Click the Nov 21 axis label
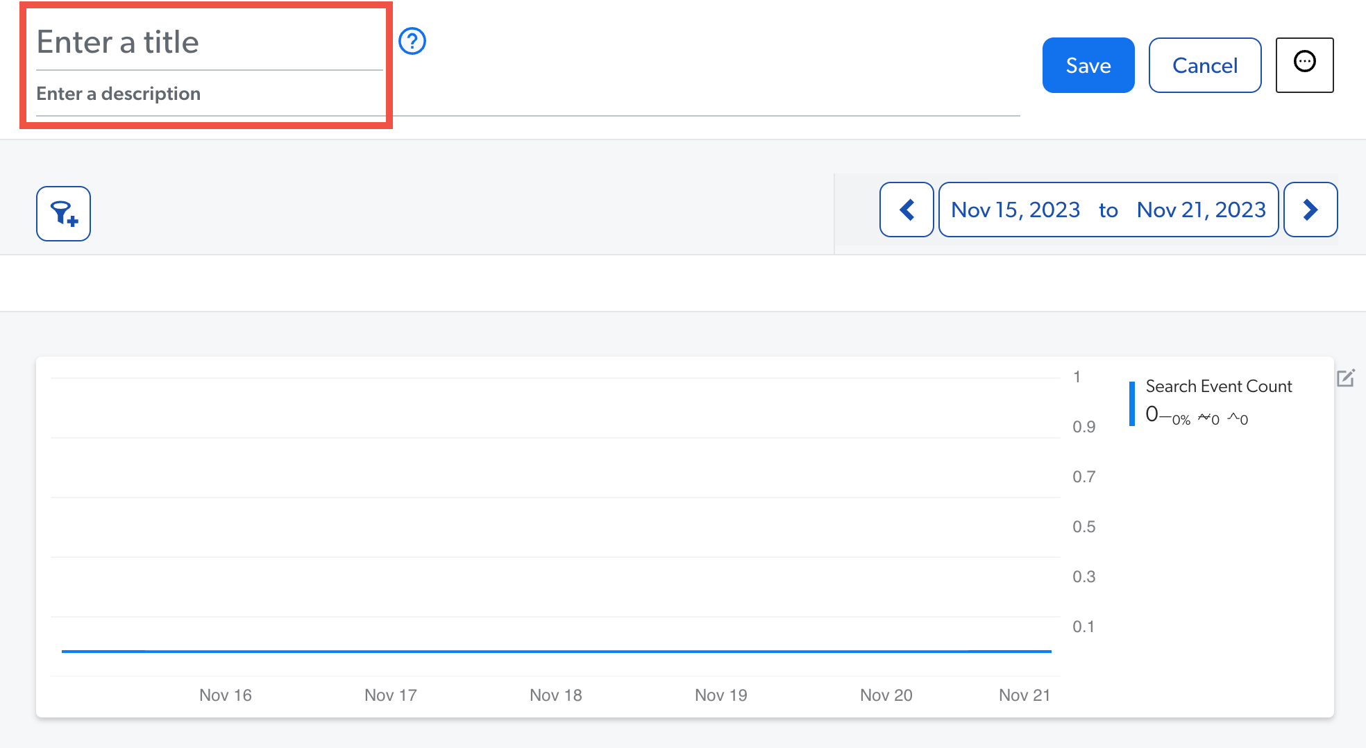 [1024, 695]
